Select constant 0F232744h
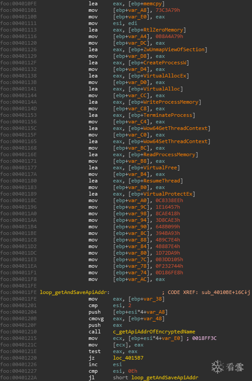Image resolution: width=252 pixels, height=381 pixels. 169,266
